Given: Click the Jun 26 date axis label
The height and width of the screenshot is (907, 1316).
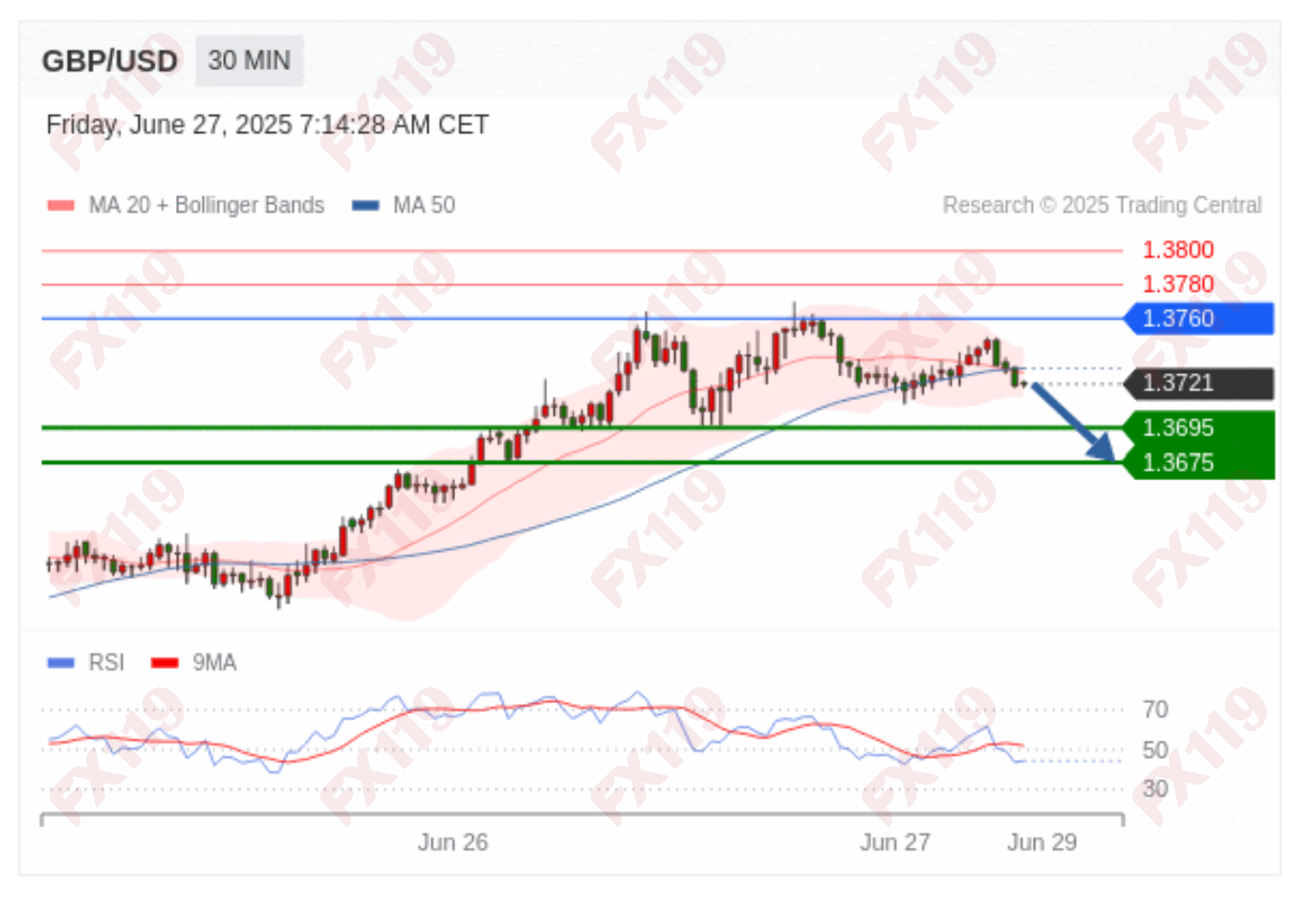Looking at the screenshot, I should point(452,843).
